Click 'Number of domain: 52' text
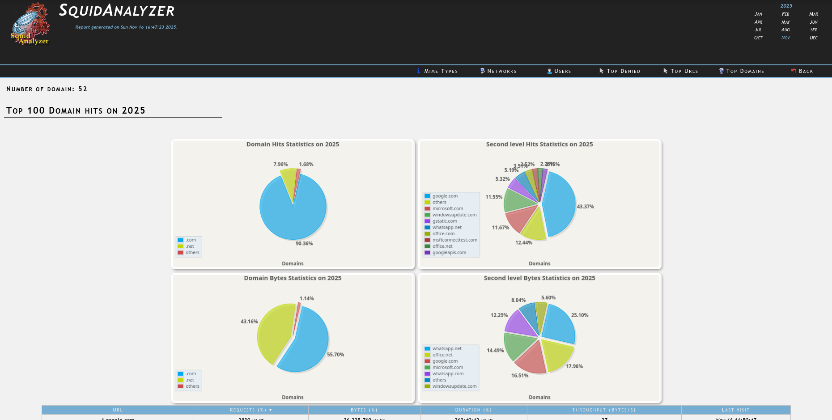The image size is (832, 420). click(x=47, y=89)
